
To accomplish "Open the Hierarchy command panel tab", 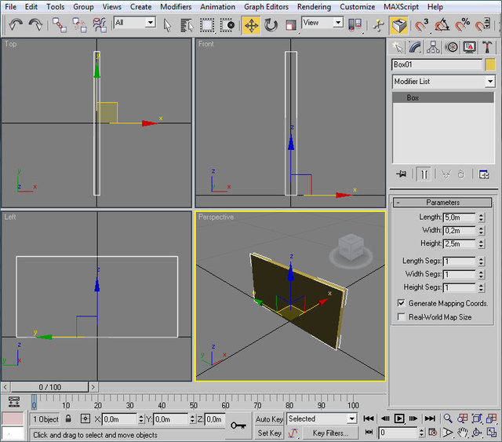I will click(x=434, y=47).
